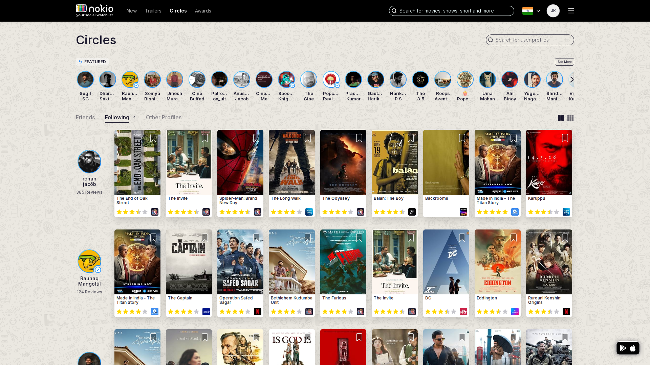Open Spider-Man: Brand New Day title
The image size is (650, 365).
[238, 200]
